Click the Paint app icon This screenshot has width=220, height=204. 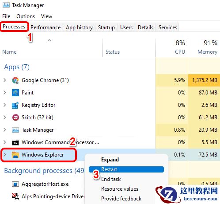[x=15, y=93]
